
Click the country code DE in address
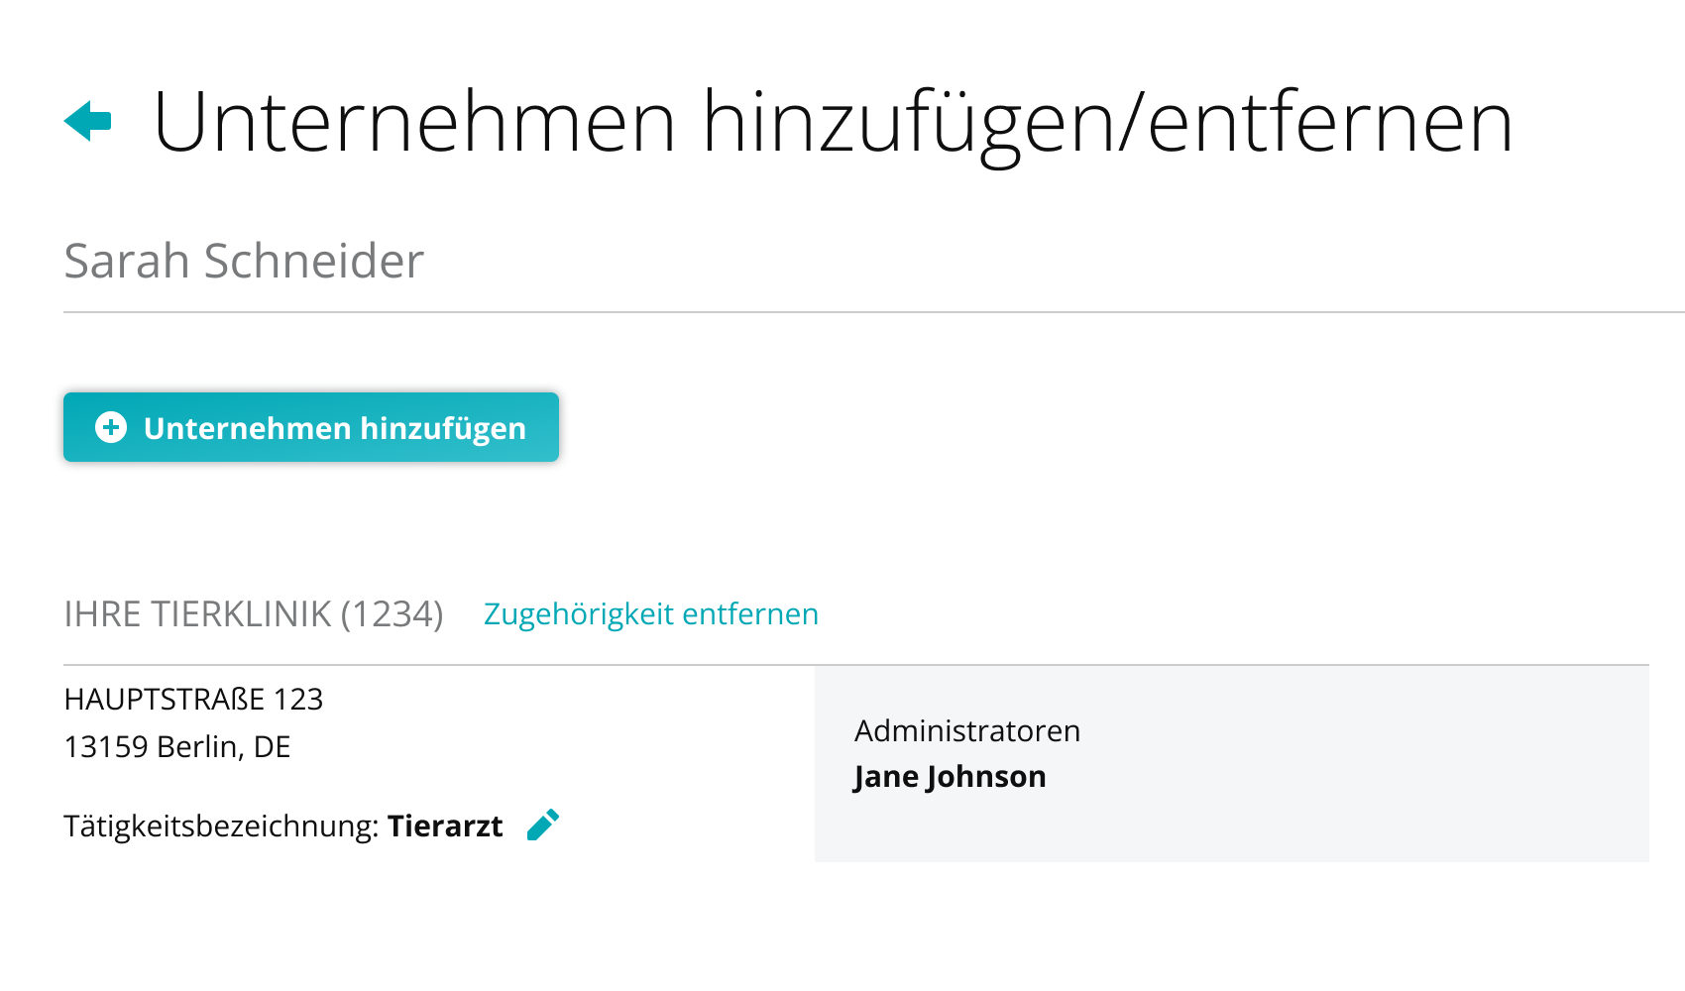click(x=272, y=746)
